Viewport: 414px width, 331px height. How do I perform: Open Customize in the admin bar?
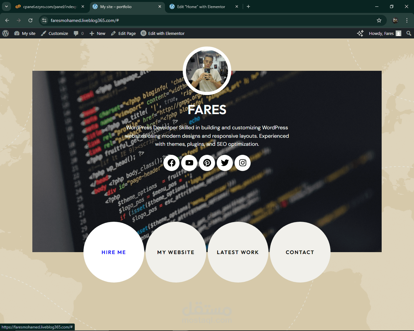[54, 33]
